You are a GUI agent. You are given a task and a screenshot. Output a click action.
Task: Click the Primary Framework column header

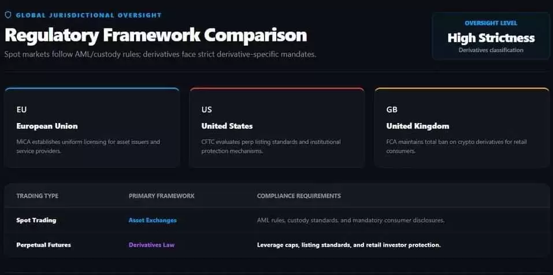pos(162,196)
